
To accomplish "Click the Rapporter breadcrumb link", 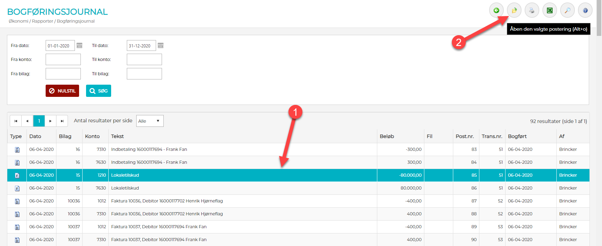I will tap(43, 21).
